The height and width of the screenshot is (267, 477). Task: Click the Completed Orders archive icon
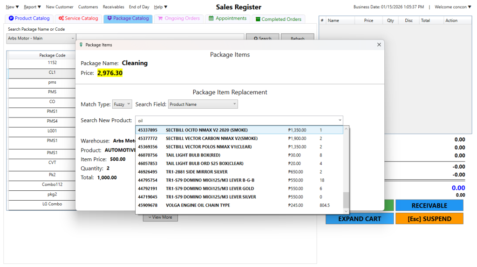coord(258,19)
